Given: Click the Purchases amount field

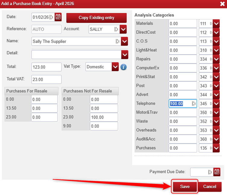Looking at the screenshot, I should 183,148.
